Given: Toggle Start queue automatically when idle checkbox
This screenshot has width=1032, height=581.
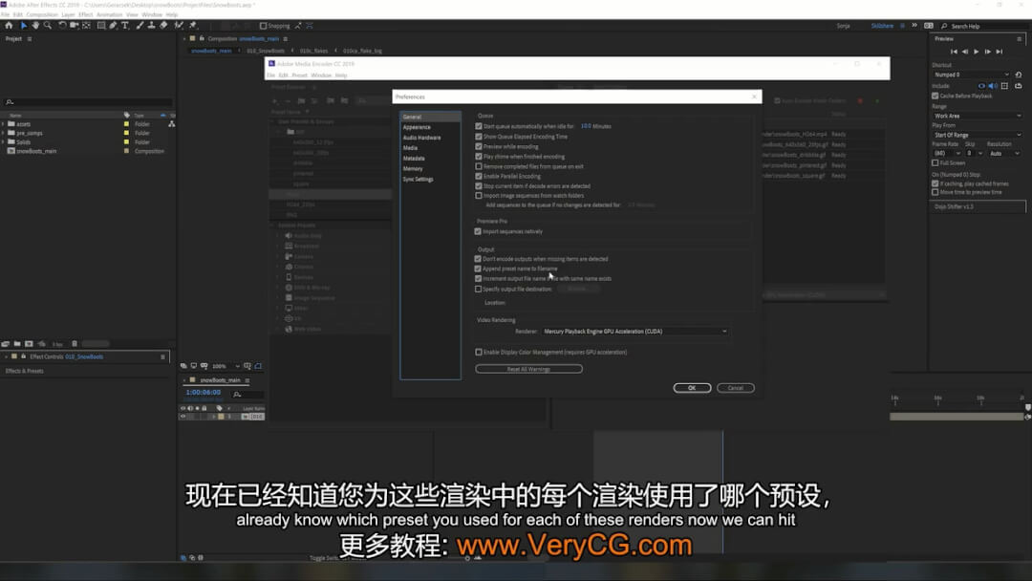Looking at the screenshot, I should (479, 126).
